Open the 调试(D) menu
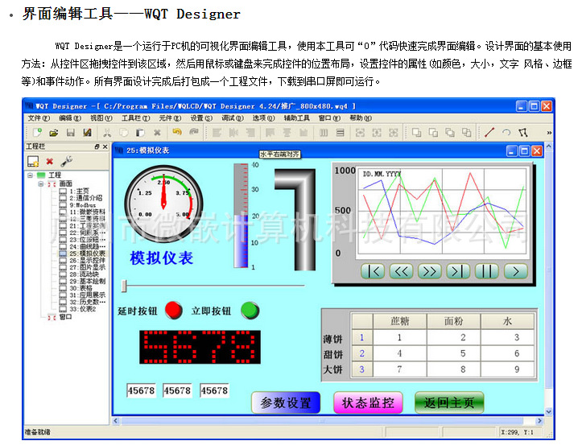Screen dimensions: 578x445 (x=229, y=118)
